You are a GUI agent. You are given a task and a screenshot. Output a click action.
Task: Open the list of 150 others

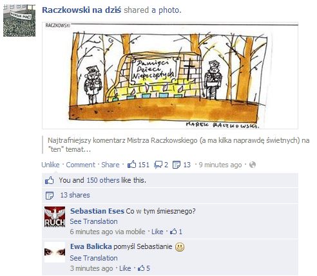[x=103, y=180]
